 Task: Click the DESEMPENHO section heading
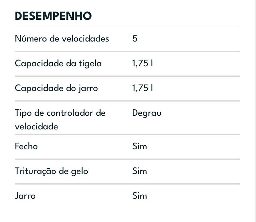click(53, 16)
